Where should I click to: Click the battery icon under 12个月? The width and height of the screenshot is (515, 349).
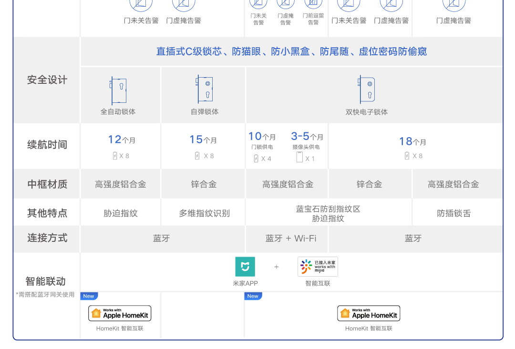tap(115, 156)
